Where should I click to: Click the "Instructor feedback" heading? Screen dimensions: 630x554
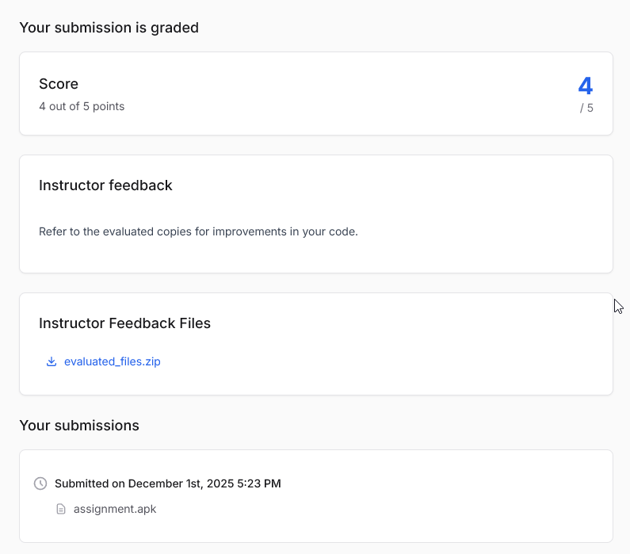105,185
